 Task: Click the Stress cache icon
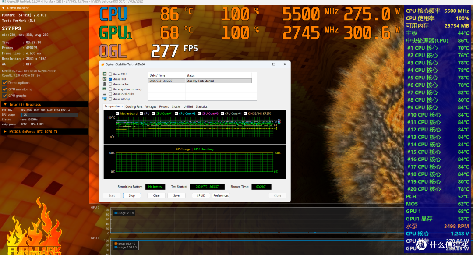[x=105, y=84]
